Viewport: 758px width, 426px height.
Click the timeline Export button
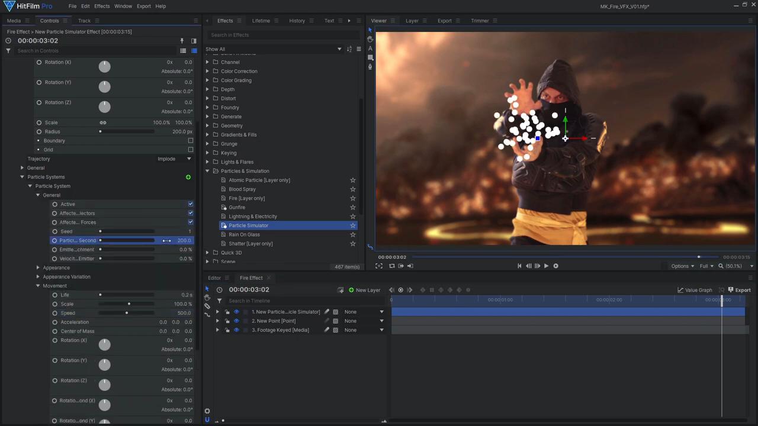click(739, 290)
